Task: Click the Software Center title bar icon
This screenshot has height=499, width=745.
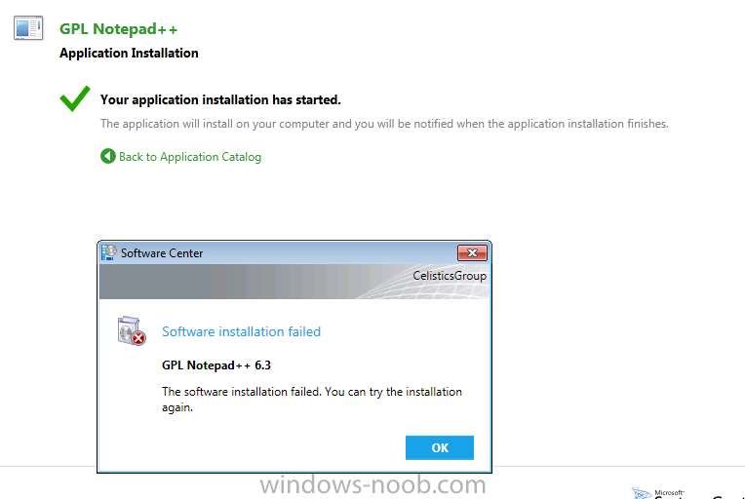Action: coord(109,252)
